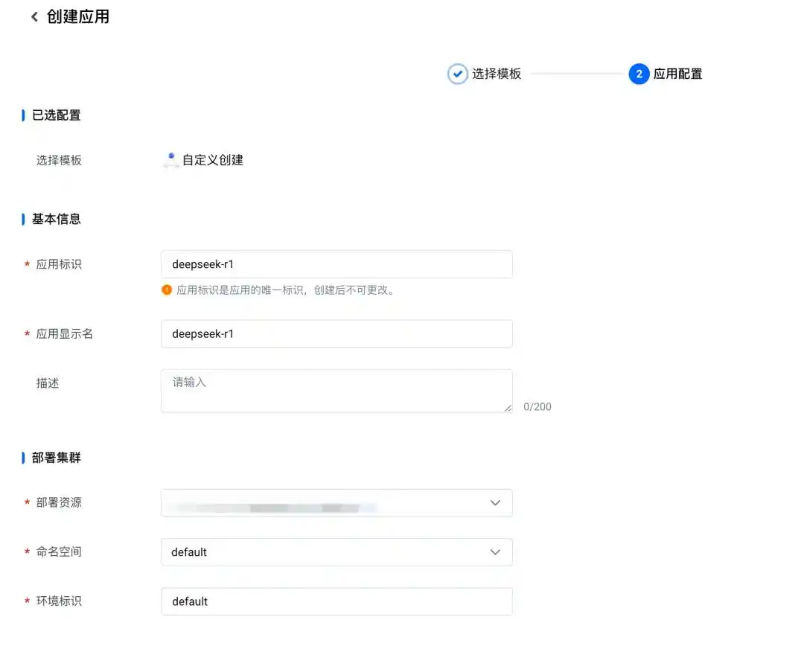804x649 pixels.
Task: Open the 部署资源 dropdown
Action: click(336, 502)
